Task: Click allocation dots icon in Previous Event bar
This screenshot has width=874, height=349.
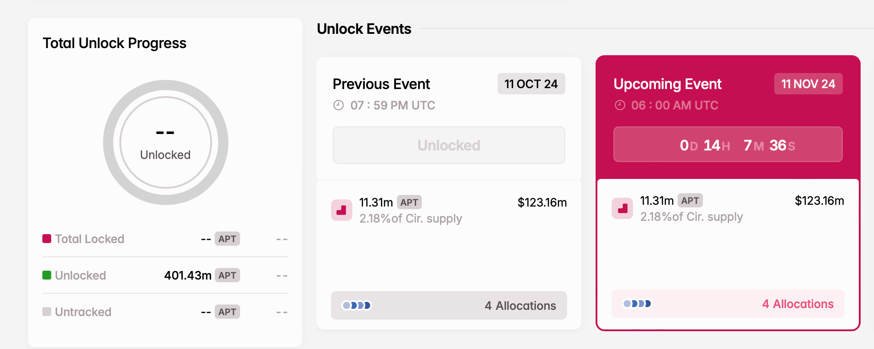Action: click(356, 305)
